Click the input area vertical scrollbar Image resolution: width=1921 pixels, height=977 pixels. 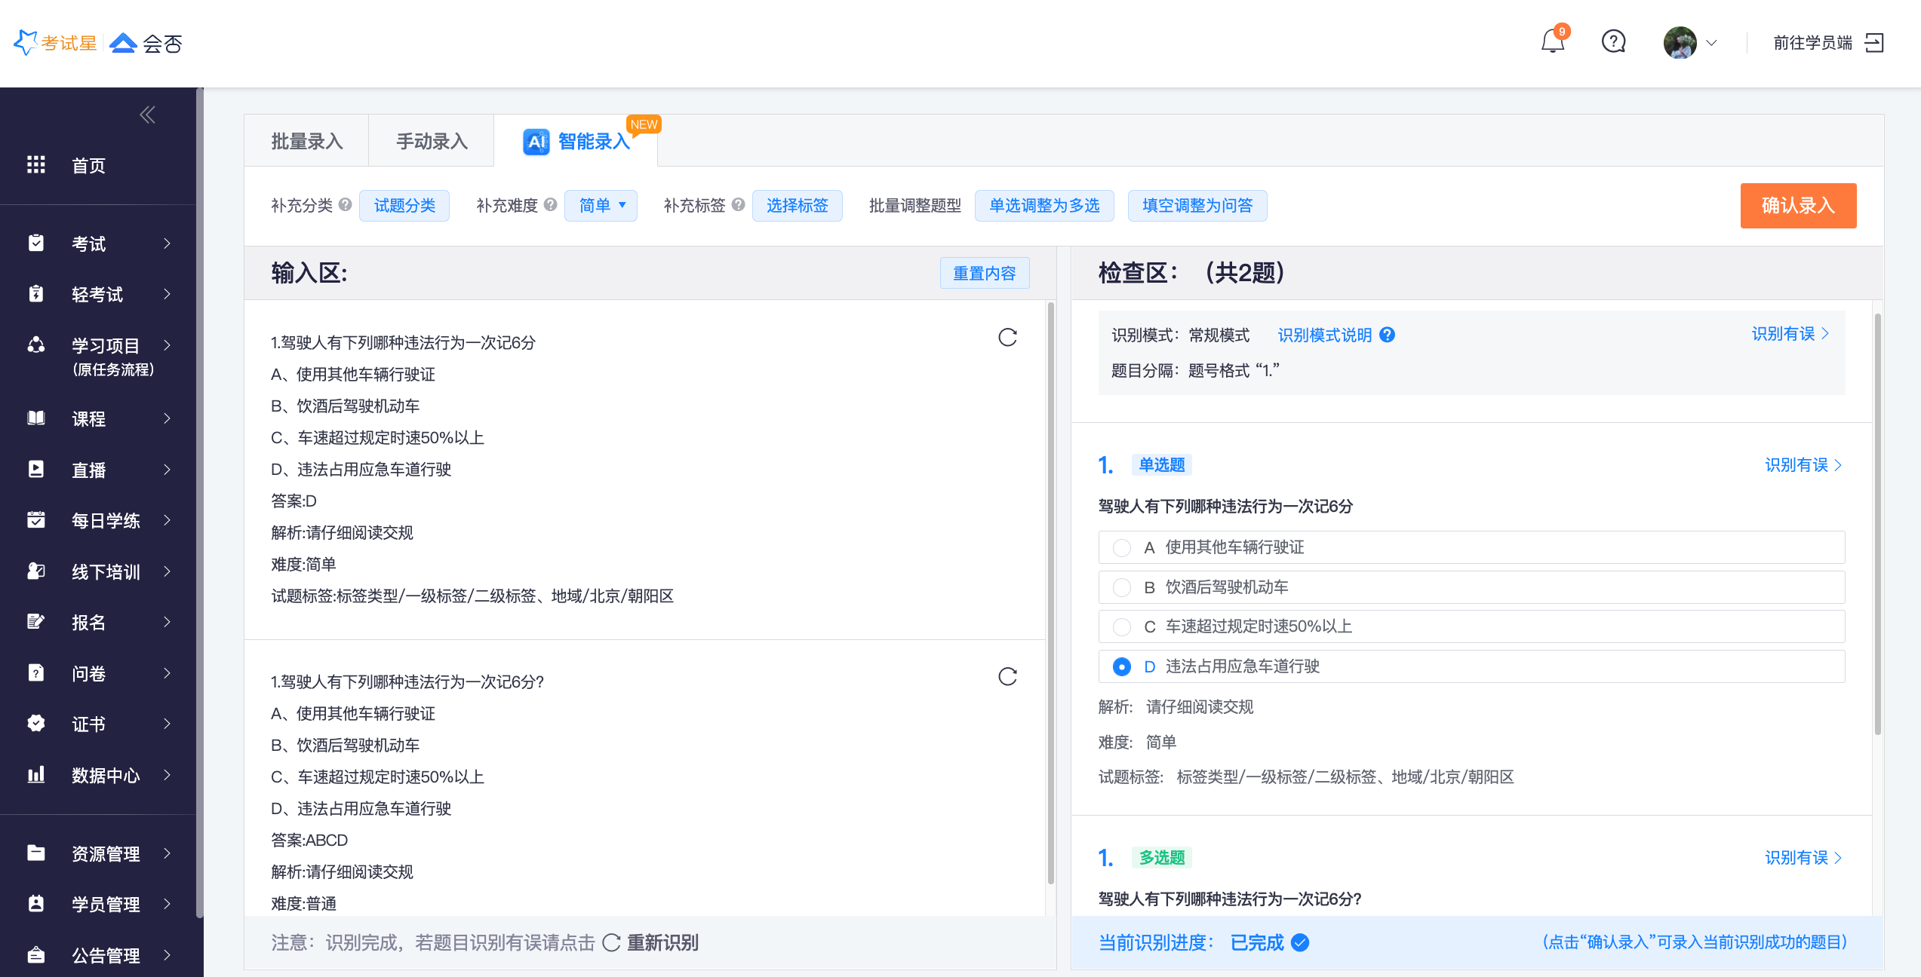[1050, 592]
